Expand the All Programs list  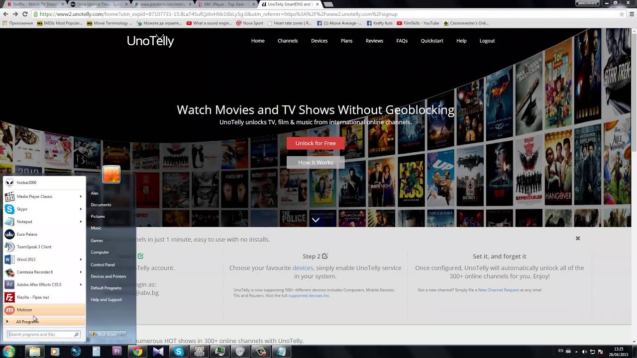(44, 322)
